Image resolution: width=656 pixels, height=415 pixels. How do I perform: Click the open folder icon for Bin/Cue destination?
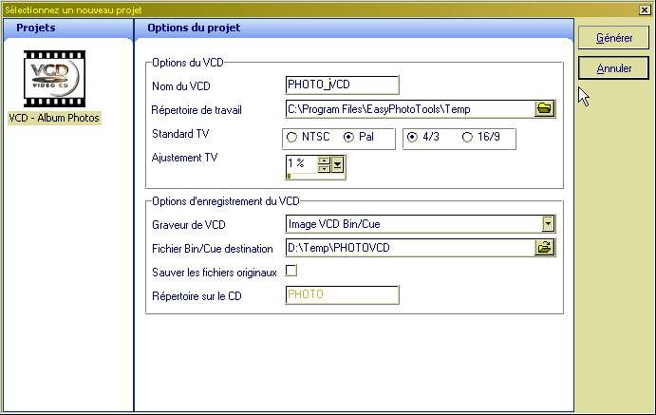tap(544, 248)
